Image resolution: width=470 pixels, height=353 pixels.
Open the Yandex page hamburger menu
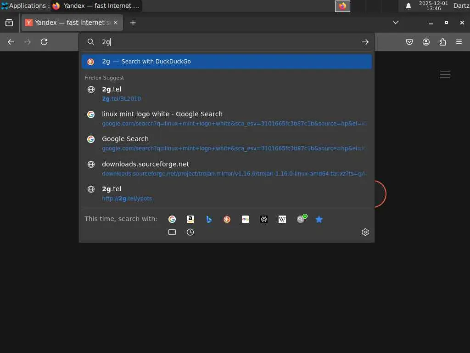(445, 74)
